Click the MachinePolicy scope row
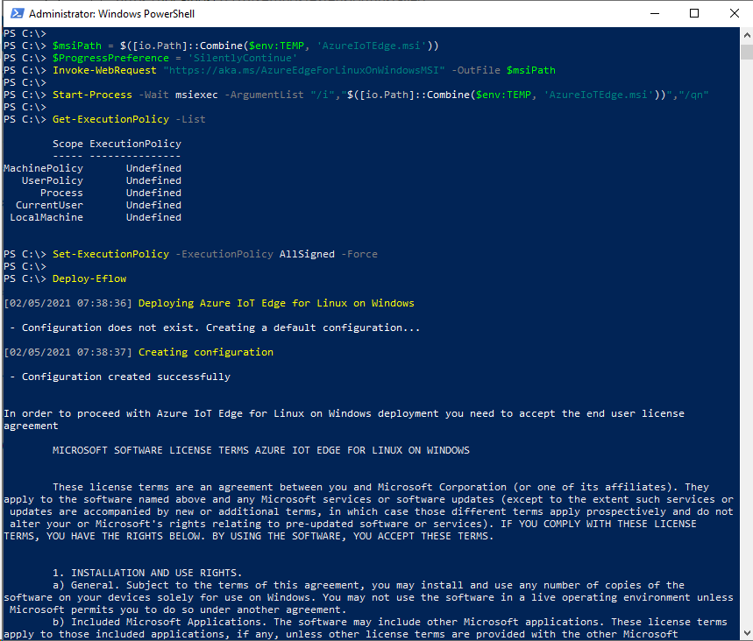The width and height of the screenshot is (753, 641). coord(92,168)
